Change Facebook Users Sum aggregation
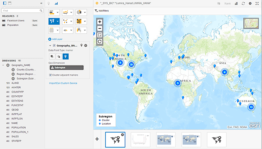This screenshot has width=262, height=149. pyautogui.click(x=35, y=21)
